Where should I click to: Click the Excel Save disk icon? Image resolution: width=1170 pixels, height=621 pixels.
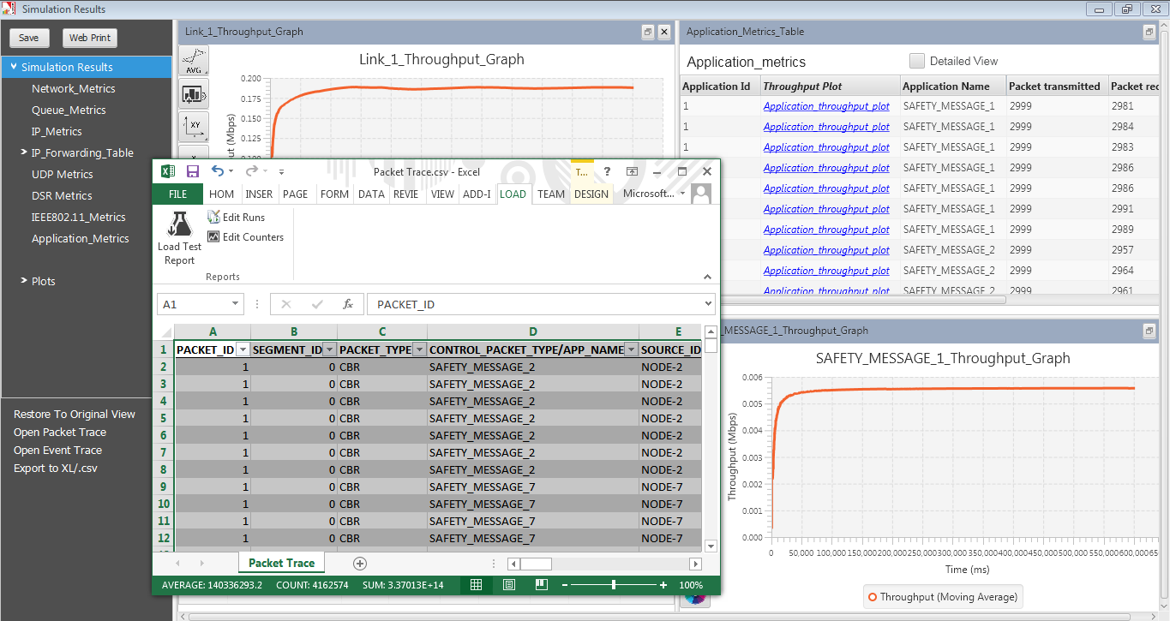[193, 171]
